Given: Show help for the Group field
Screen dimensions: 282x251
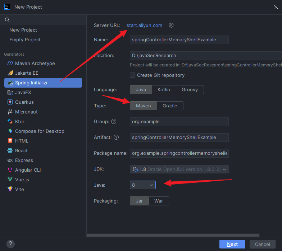Looking at the screenshot, I should click(114, 121).
